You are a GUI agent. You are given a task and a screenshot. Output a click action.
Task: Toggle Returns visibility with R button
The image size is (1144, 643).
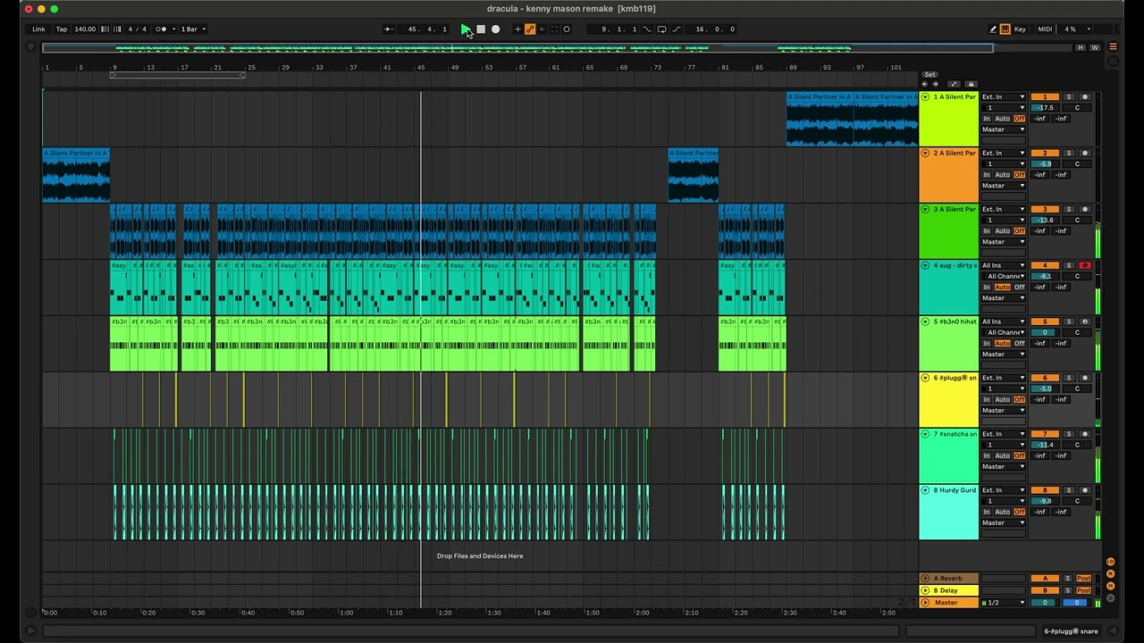1111,573
